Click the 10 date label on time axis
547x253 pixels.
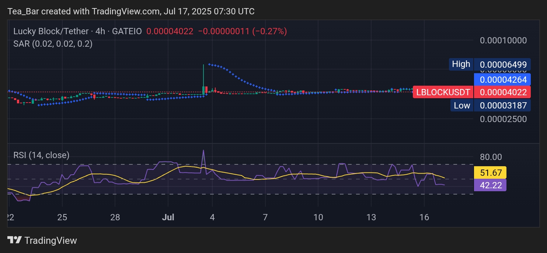[x=318, y=217]
